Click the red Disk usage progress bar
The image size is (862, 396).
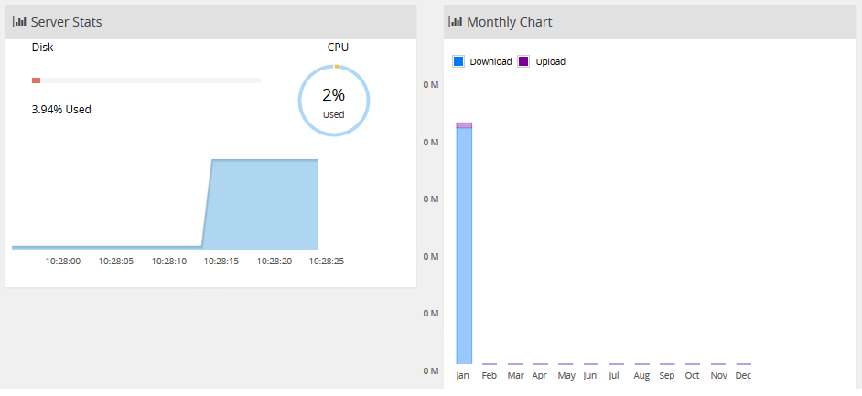click(37, 80)
